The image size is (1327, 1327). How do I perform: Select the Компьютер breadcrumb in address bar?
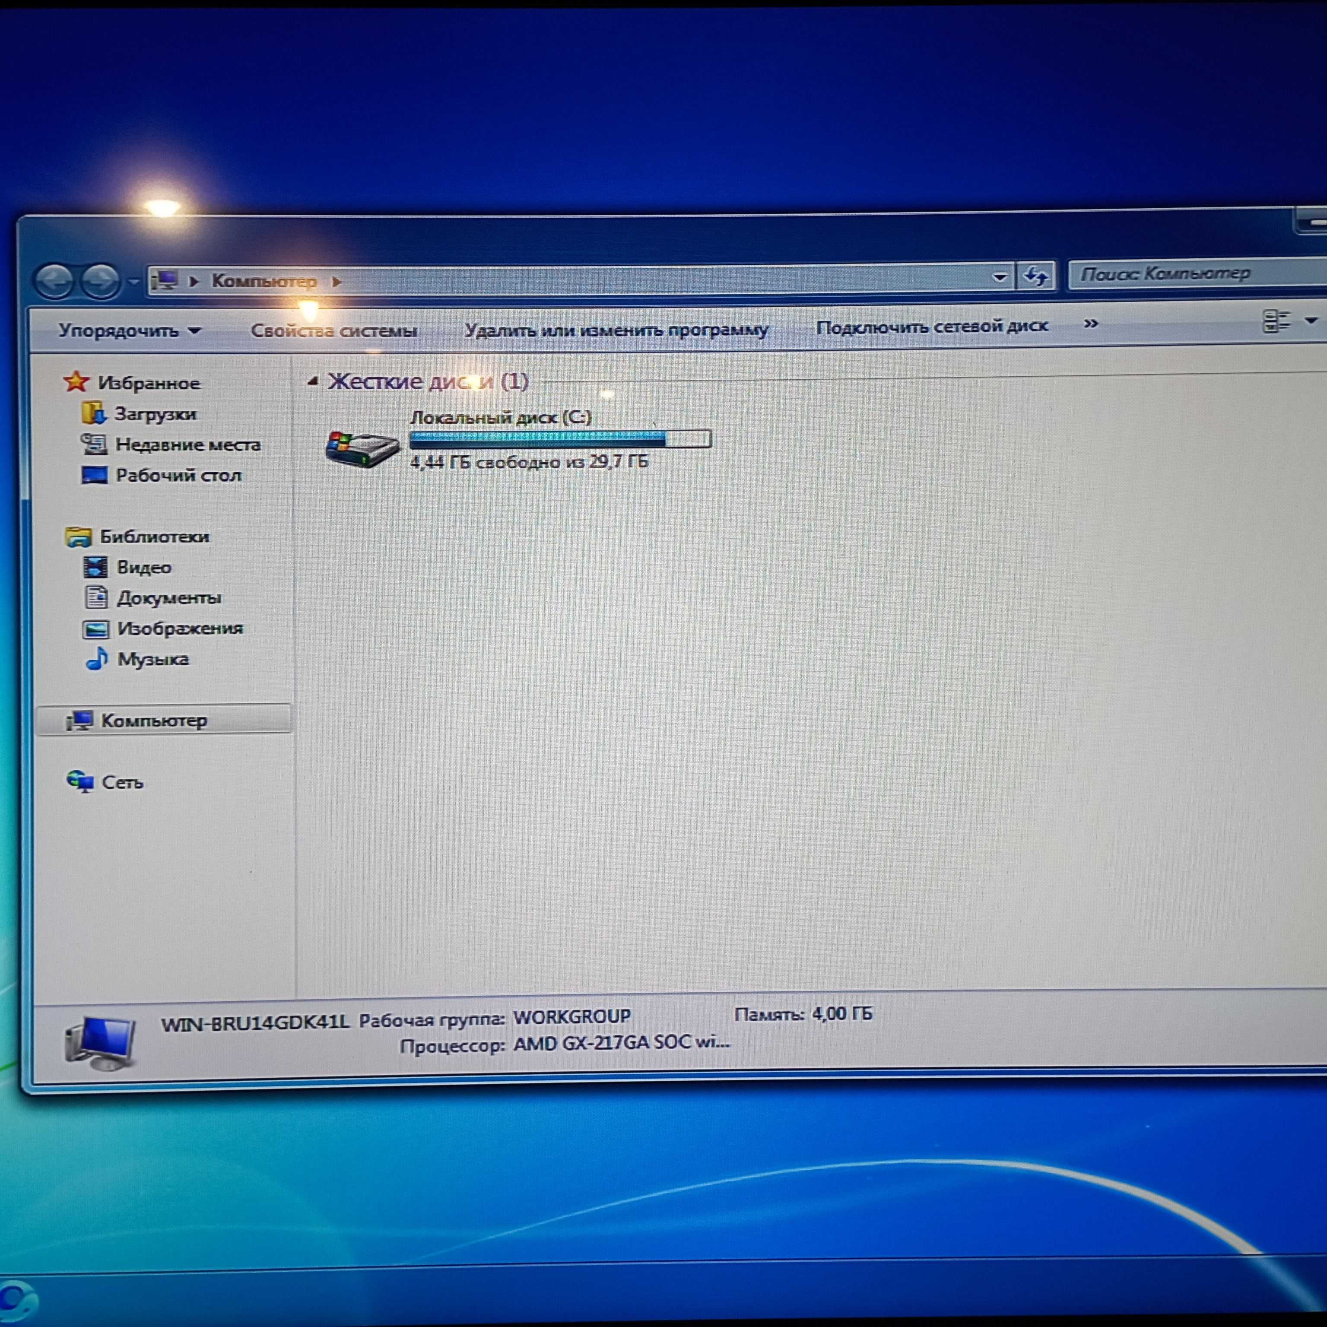[x=264, y=281]
